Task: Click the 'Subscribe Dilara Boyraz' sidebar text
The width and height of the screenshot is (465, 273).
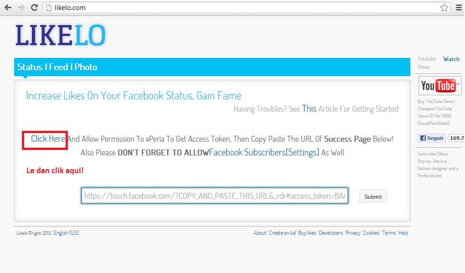Action: [438, 165]
